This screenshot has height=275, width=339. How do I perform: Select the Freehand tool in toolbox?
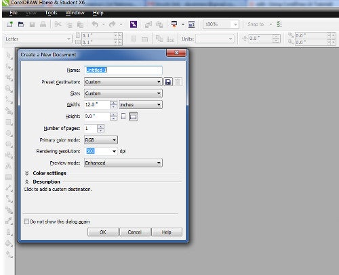(x=9, y=100)
